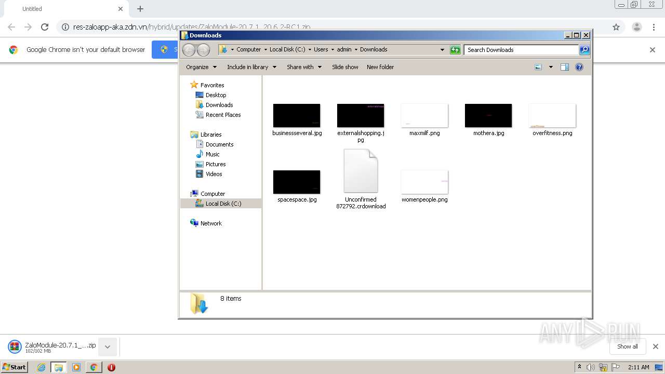Click the Chrome address bar URL

(192, 27)
